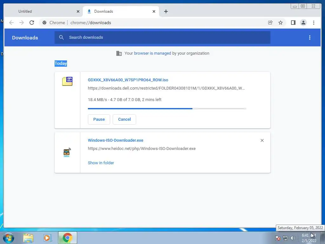Click the download speed status text
Viewport: 325px width, 244px height.
pyautogui.click(x=124, y=99)
